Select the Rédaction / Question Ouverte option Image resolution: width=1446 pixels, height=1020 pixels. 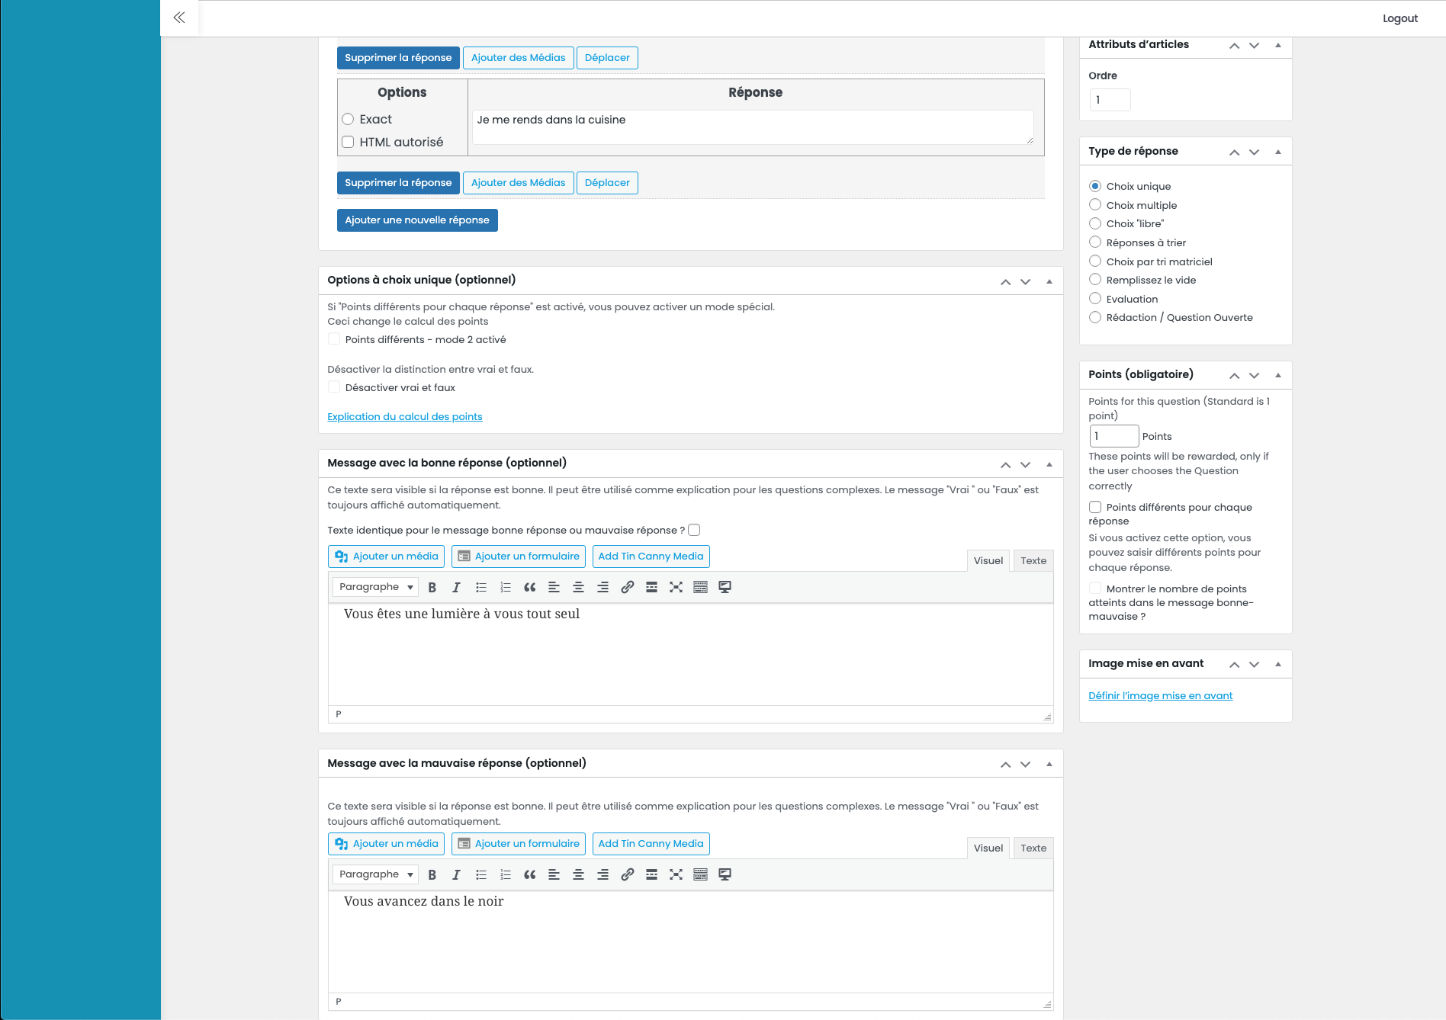pyautogui.click(x=1095, y=318)
